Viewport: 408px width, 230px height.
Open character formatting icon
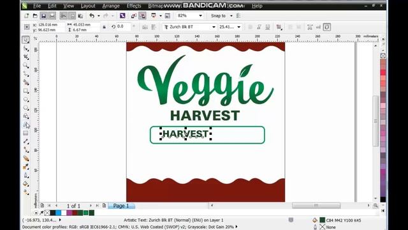tap(310, 27)
